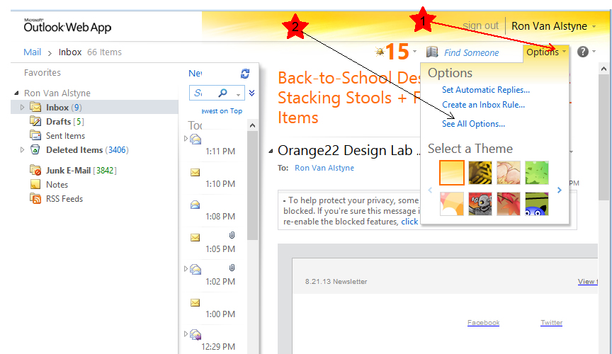
Task: Click message list scrollbar up arrow
Action: [x=253, y=125]
